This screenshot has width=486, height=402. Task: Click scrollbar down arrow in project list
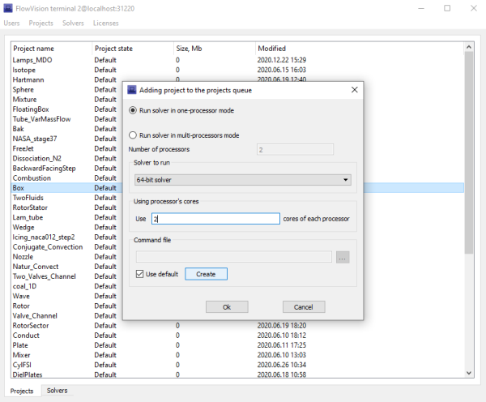point(469,373)
